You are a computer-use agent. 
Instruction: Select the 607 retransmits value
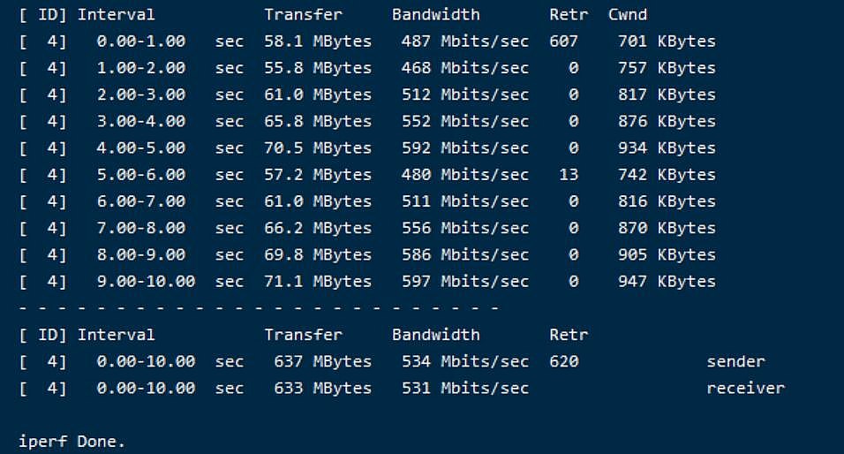[563, 41]
